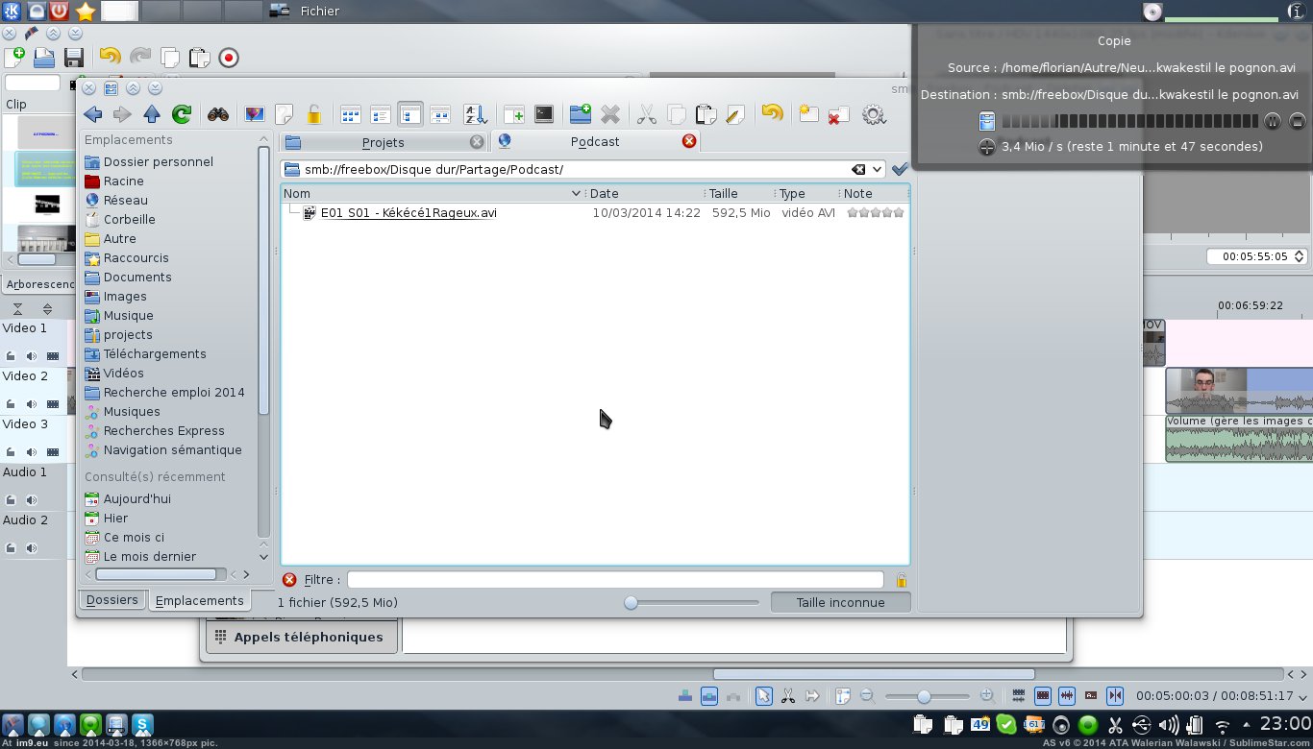Click the A-Z sort order icon
The height and width of the screenshot is (749, 1313).
(x=475, y=115)
